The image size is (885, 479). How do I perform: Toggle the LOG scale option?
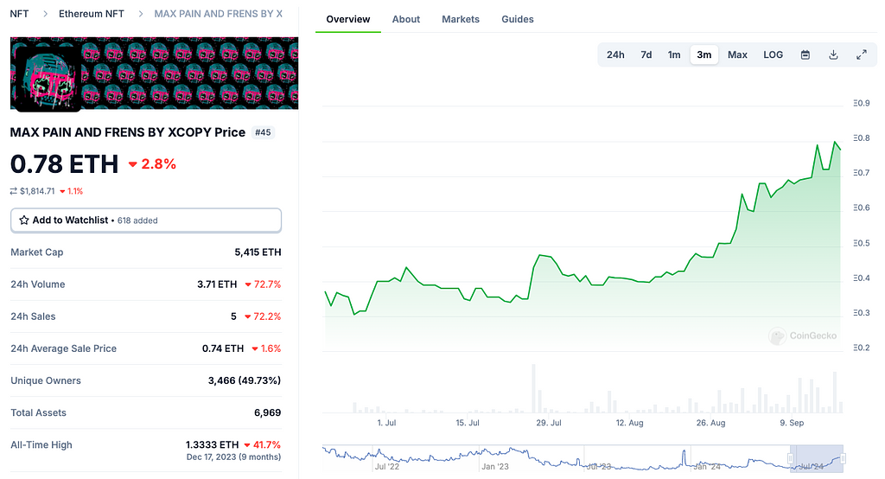point(773,54)
